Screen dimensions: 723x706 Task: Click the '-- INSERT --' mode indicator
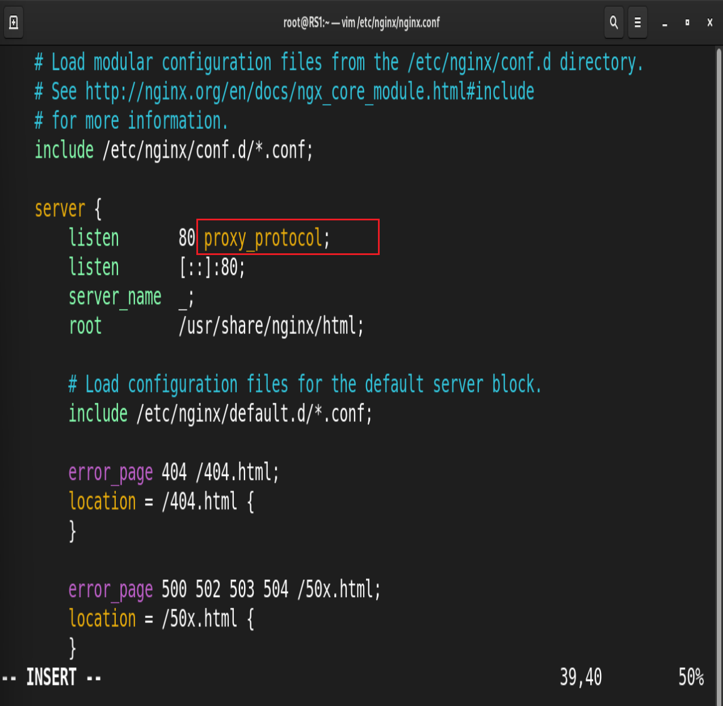tap(52, 677)
